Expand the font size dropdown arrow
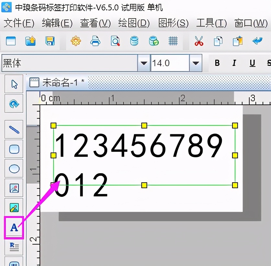This screenshot has width=271, height=266. tap(196, 63)
